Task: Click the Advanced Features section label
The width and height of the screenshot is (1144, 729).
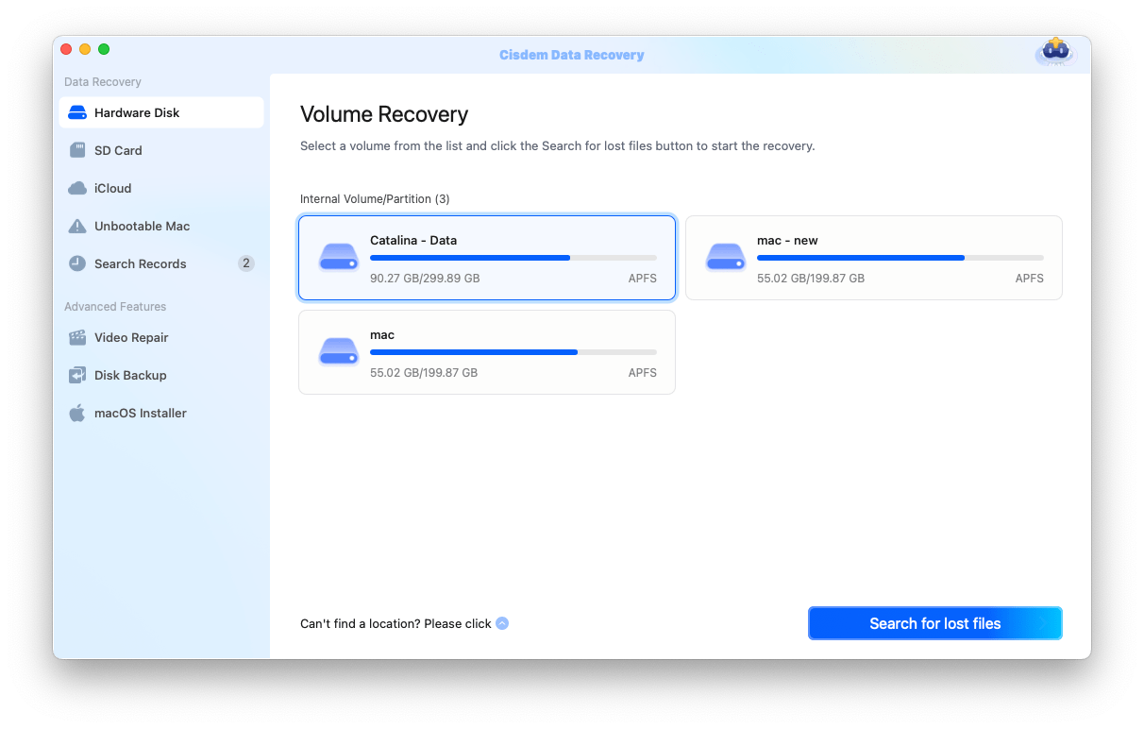Action: pyautogui.click(x=115, y=306)
